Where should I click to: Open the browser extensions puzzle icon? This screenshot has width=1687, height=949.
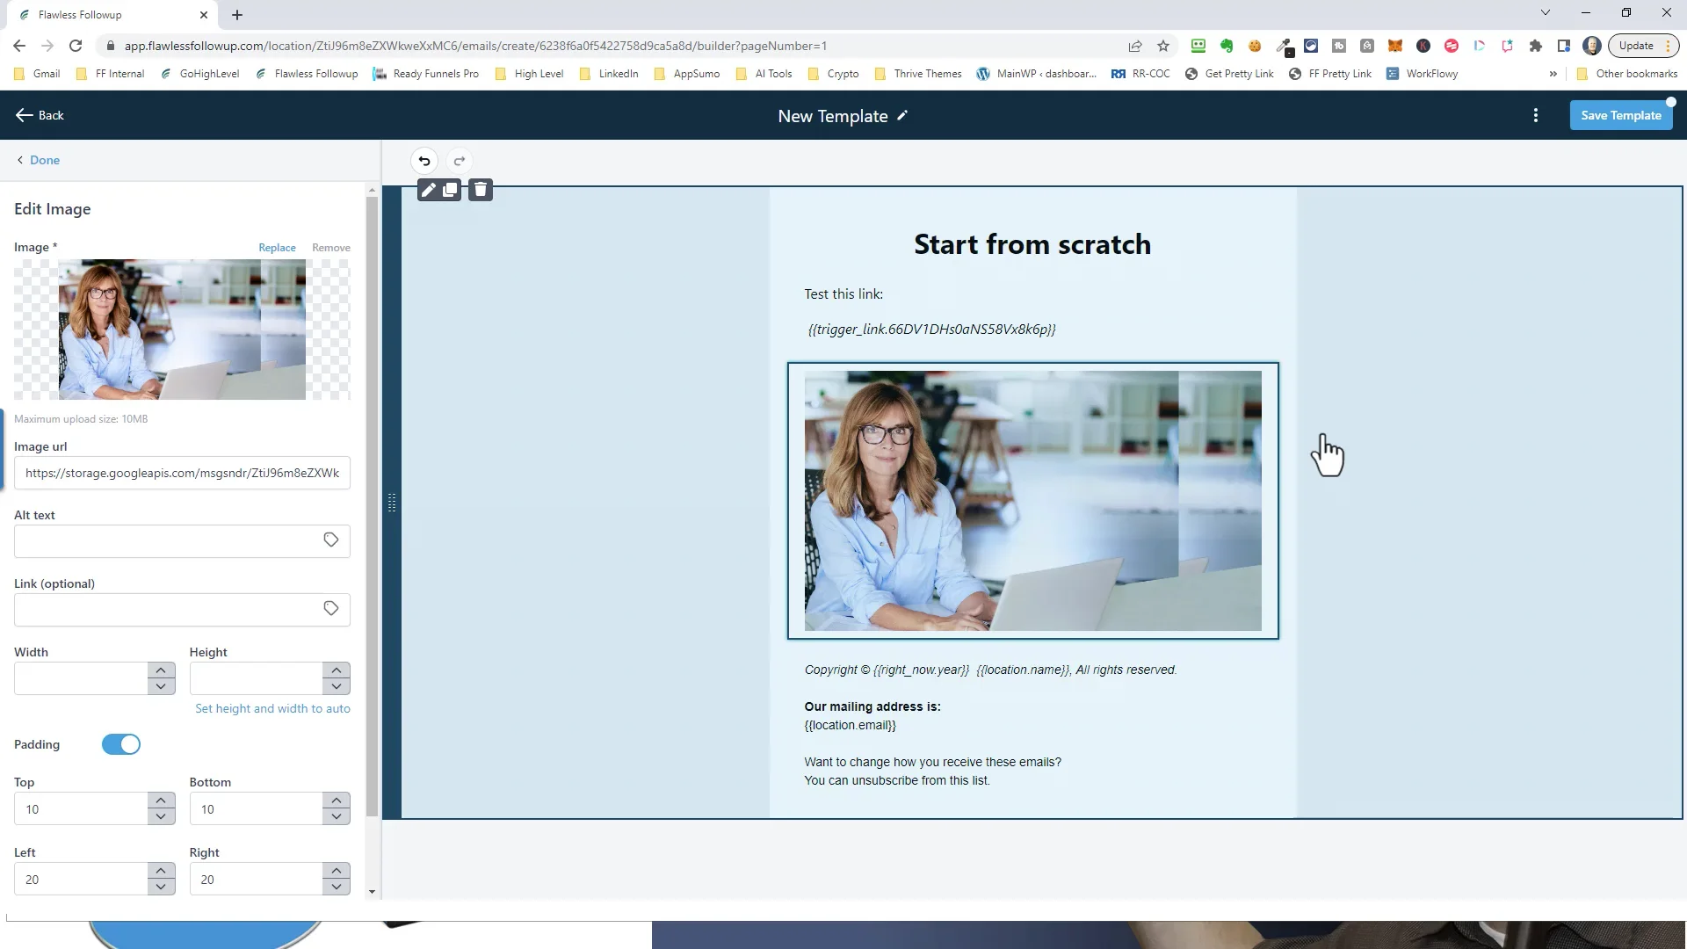1536,46
